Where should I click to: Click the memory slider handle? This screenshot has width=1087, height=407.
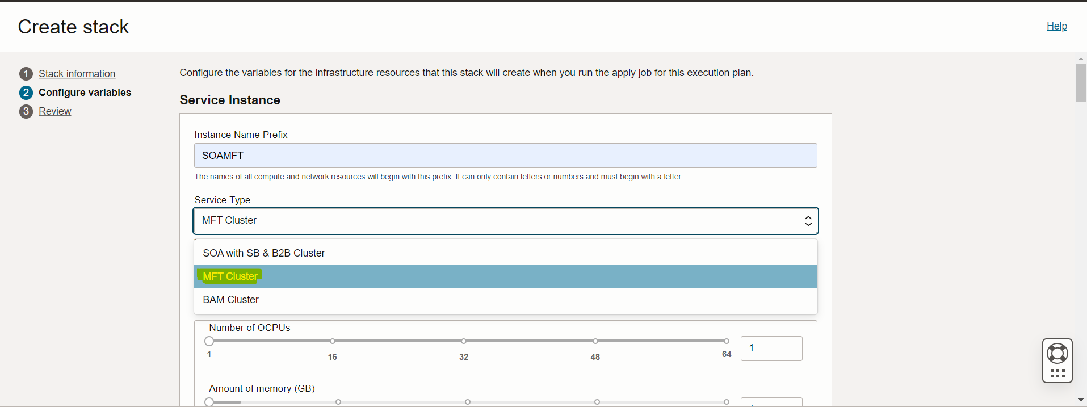tap(209, 402)
